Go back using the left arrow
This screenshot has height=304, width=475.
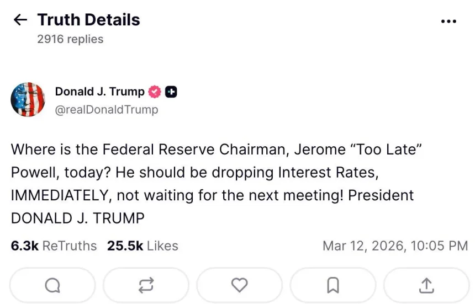click(20, 20)
